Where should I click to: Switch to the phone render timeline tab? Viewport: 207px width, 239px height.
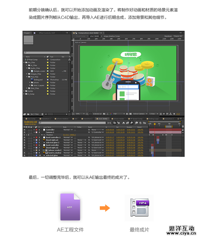(x=118, y=119)
